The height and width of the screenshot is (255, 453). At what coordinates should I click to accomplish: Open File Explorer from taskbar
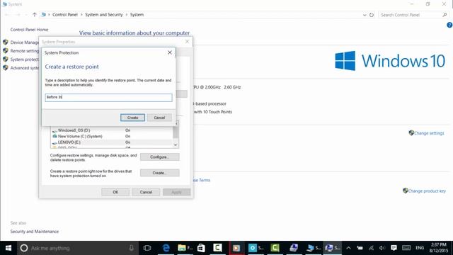[x=185, y=248]
